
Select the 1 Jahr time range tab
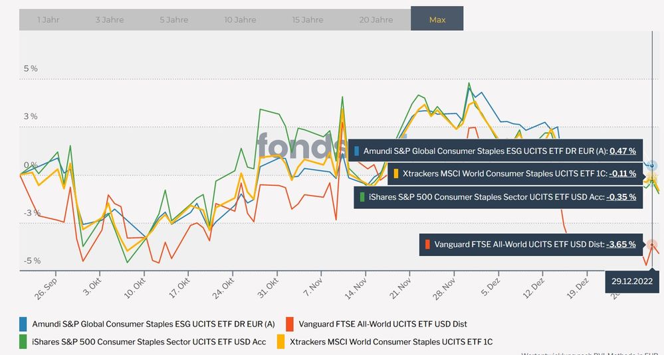coord(48,20)
